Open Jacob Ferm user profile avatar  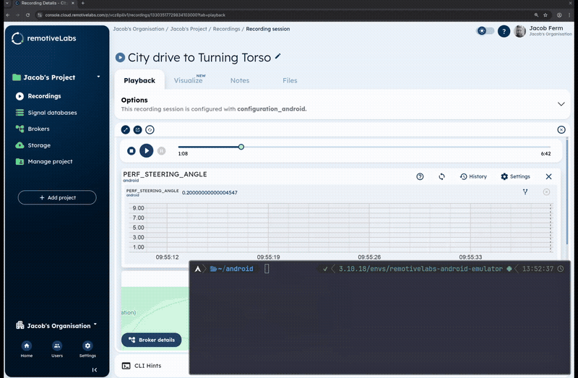point(519,31)
